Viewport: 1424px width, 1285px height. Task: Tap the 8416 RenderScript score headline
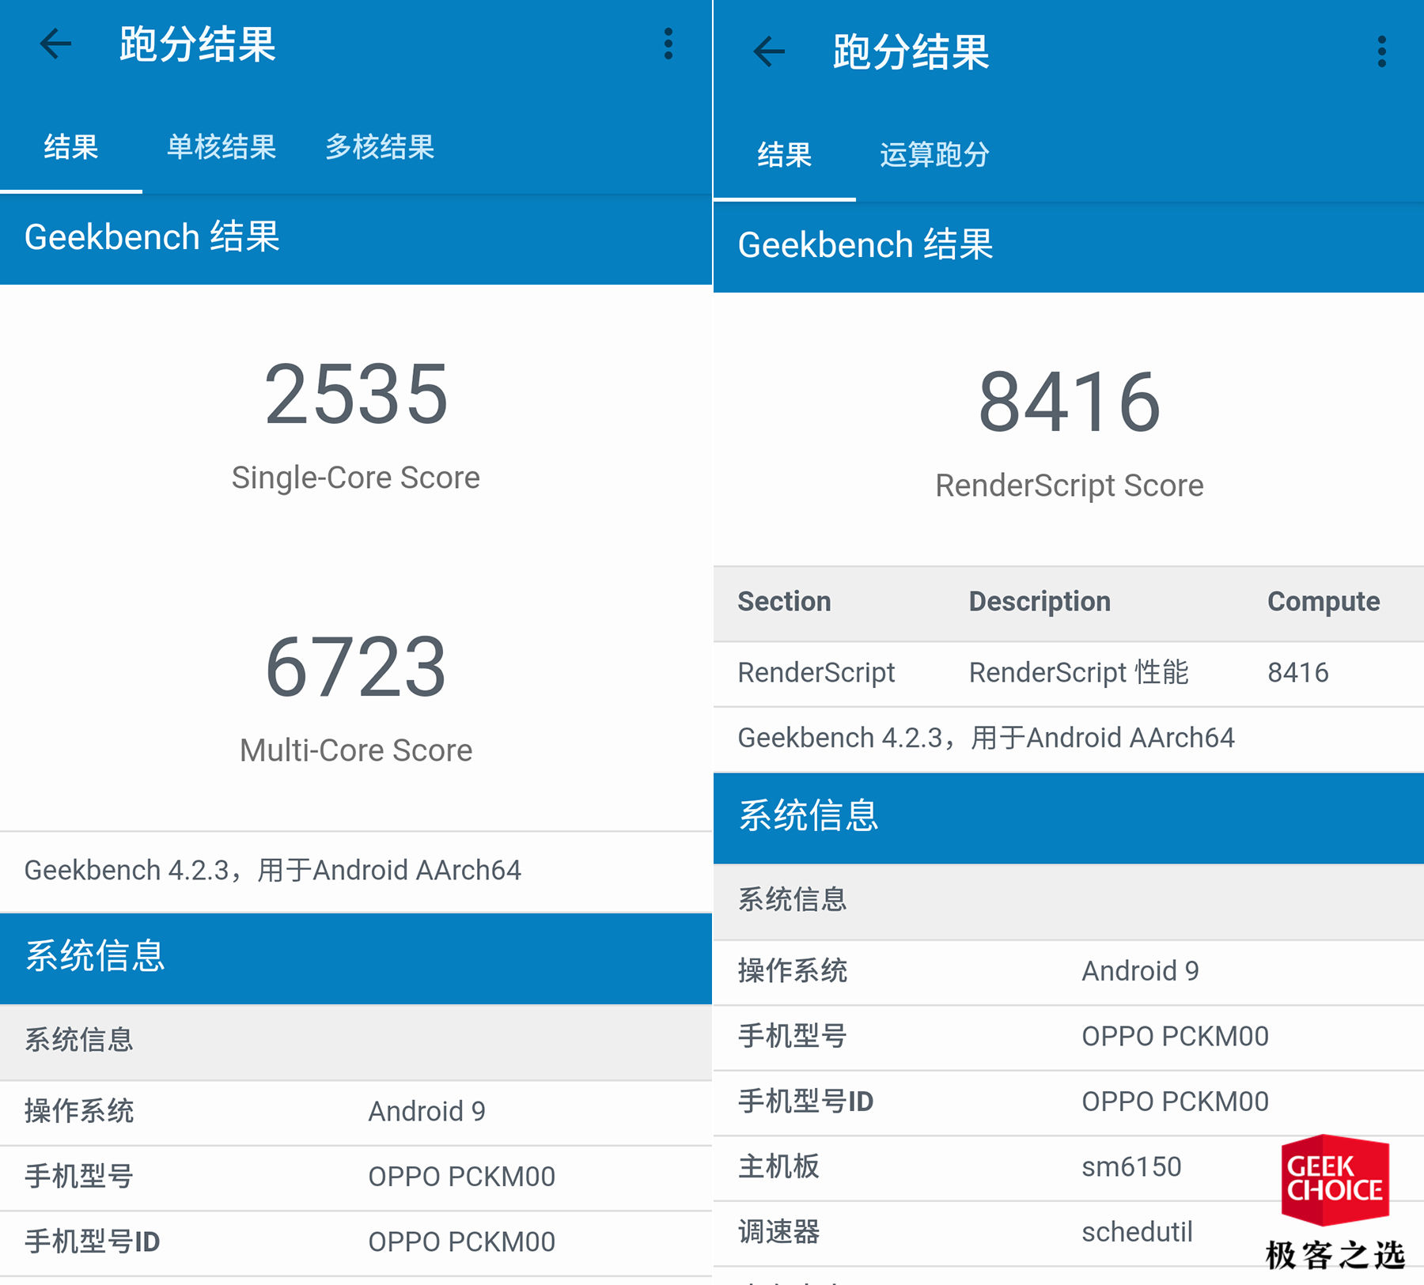[1070, 402]
